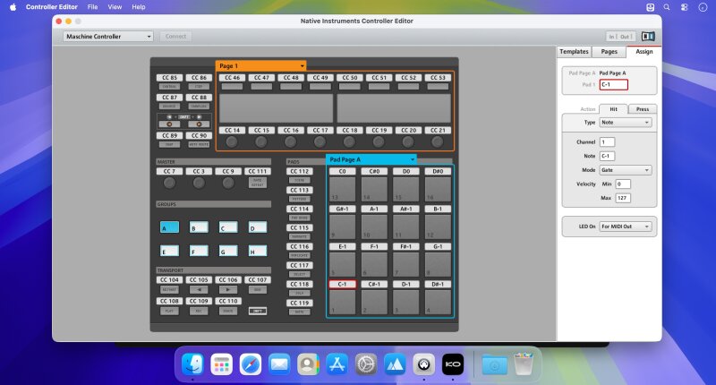The image size is (716, 385).
Task: Expand the Pad Page A dropdown
Action: point(371,159)
